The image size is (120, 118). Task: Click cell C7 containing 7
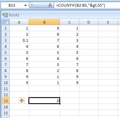pyautogui.click(x=70, y=64)
